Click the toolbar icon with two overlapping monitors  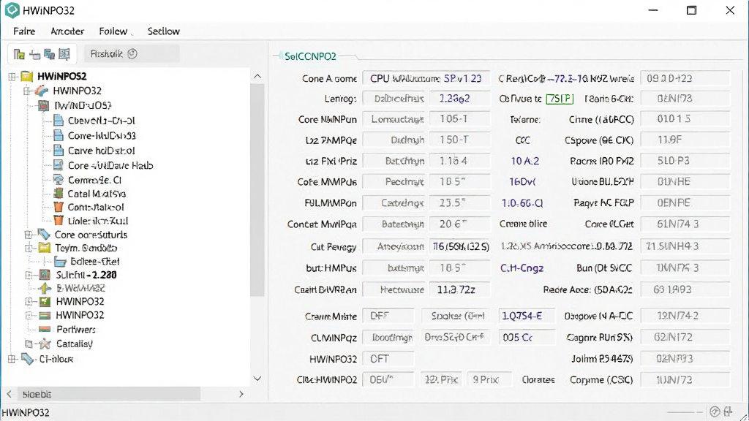point(49,54)
